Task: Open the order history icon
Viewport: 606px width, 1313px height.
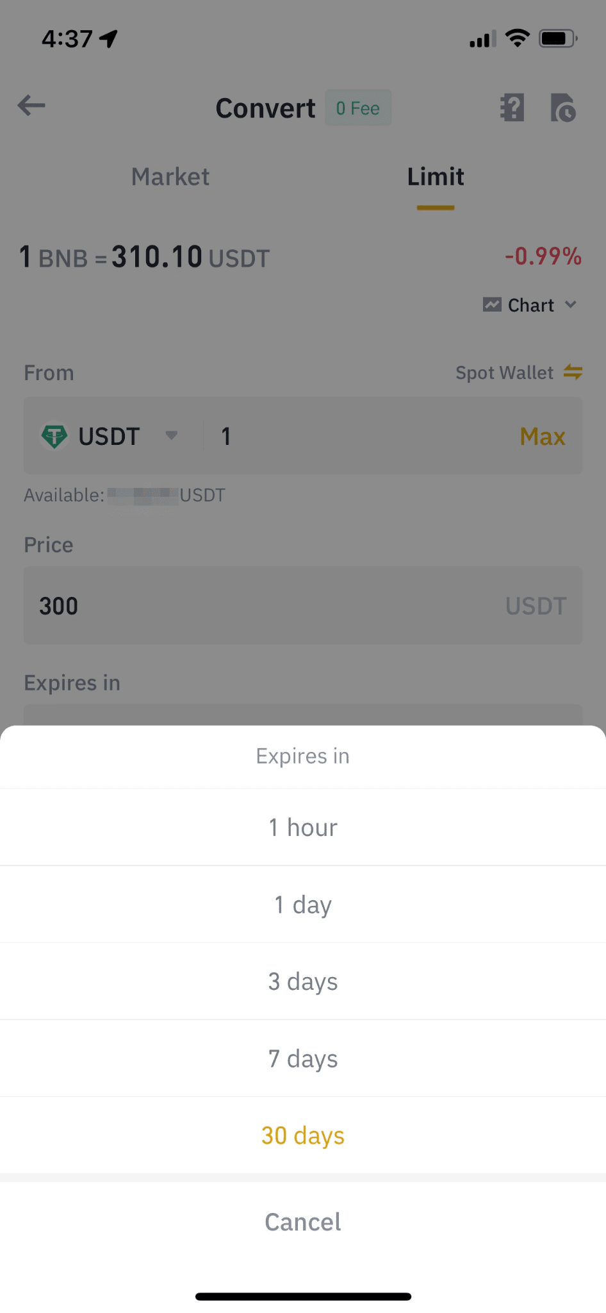Action: click(x=563, y=108)
